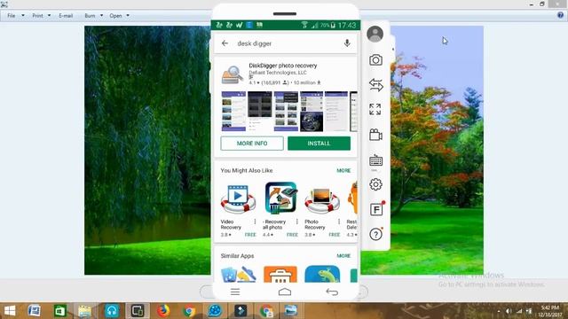Viewport: 568px width, 319px height.
Task: Open the keyboard icon in sidebar
Action: tap(375, 160)
